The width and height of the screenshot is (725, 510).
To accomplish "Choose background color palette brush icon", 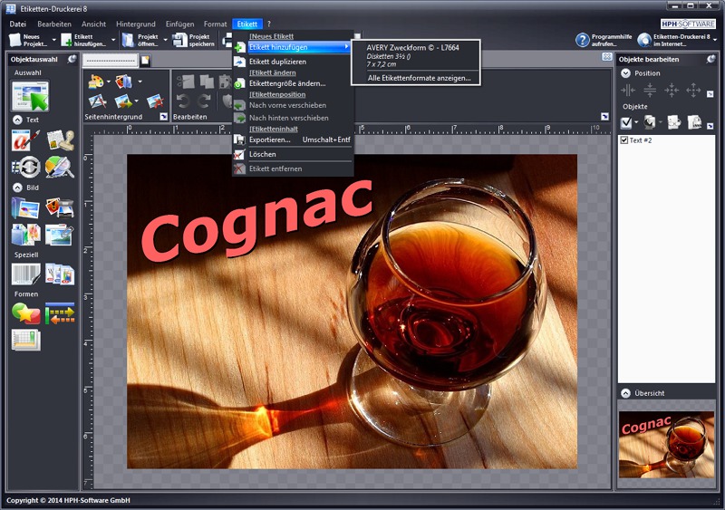I will (96, 82).
